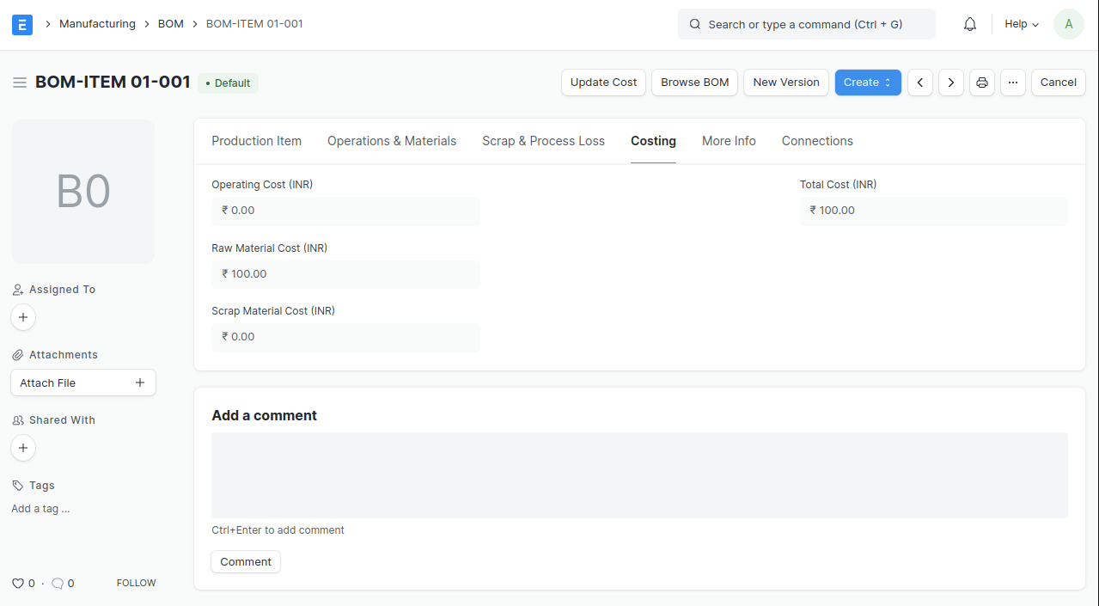Select the Operations & Materials tab

pyautogui.click(x=391, y=140)
